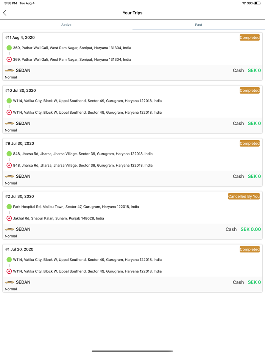The image size is (265, 354).
Task: Tap SEK 0.00 fare on trip #2
Action: coord(251,229)
